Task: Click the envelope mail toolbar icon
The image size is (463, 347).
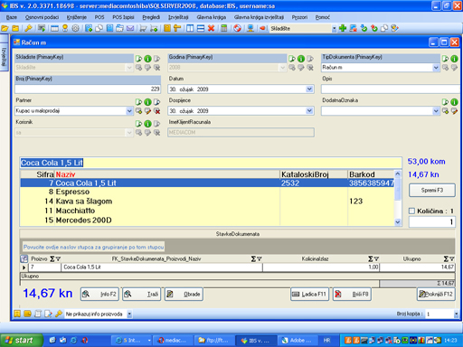Action: pyautogui.click(x=130, y=29)
